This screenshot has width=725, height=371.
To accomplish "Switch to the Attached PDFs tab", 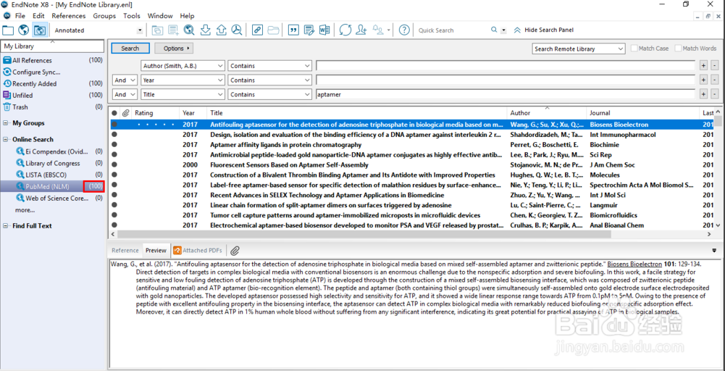I will coord(198,251).
